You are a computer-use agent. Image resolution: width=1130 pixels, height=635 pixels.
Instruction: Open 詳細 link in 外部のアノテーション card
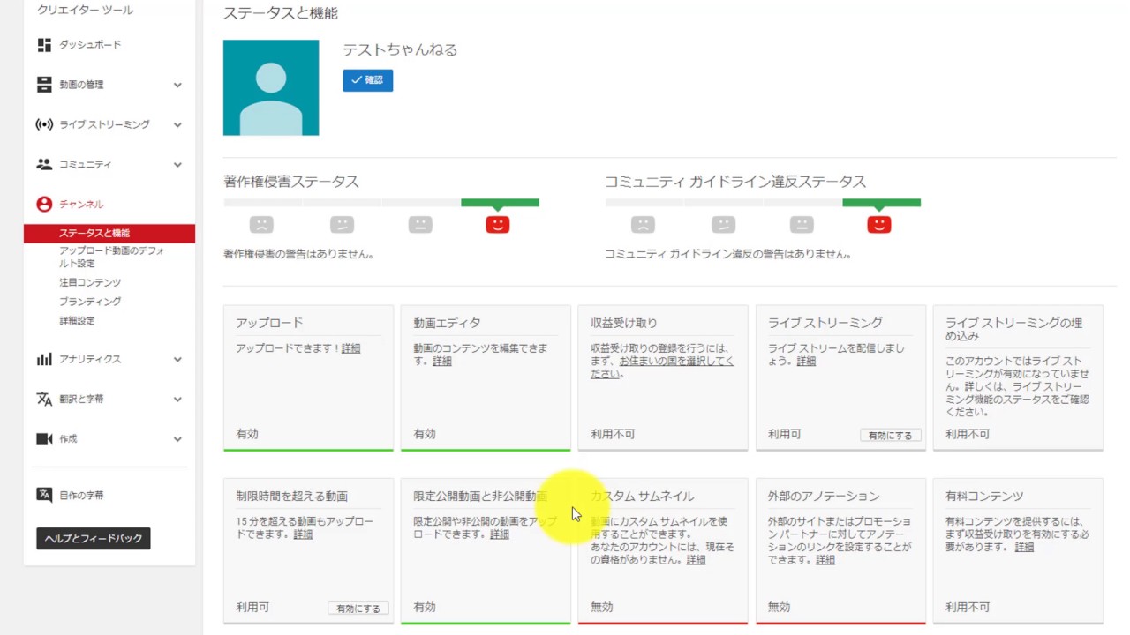[825, 560]
